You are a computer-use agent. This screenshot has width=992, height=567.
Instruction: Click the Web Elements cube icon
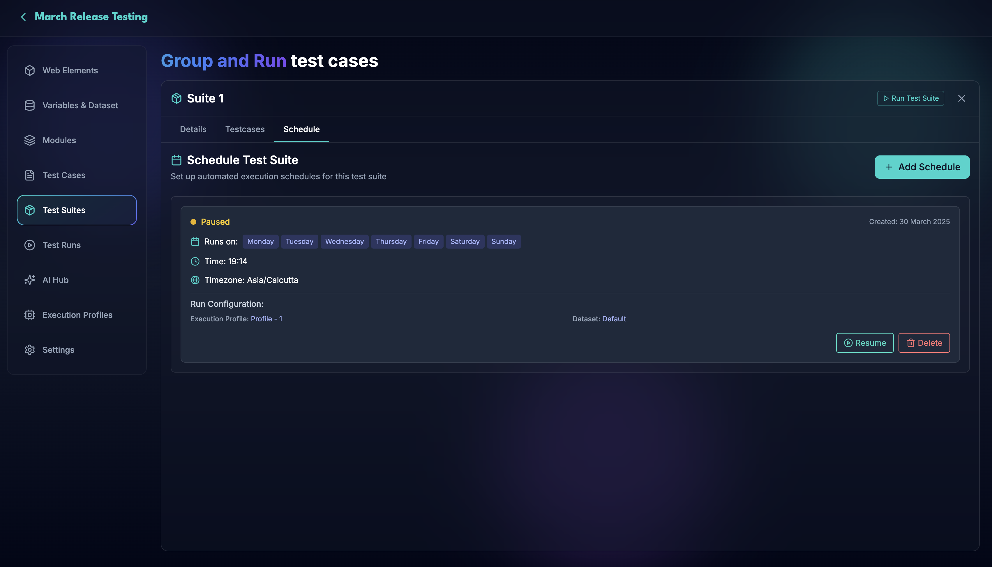(x=30, y=70)
